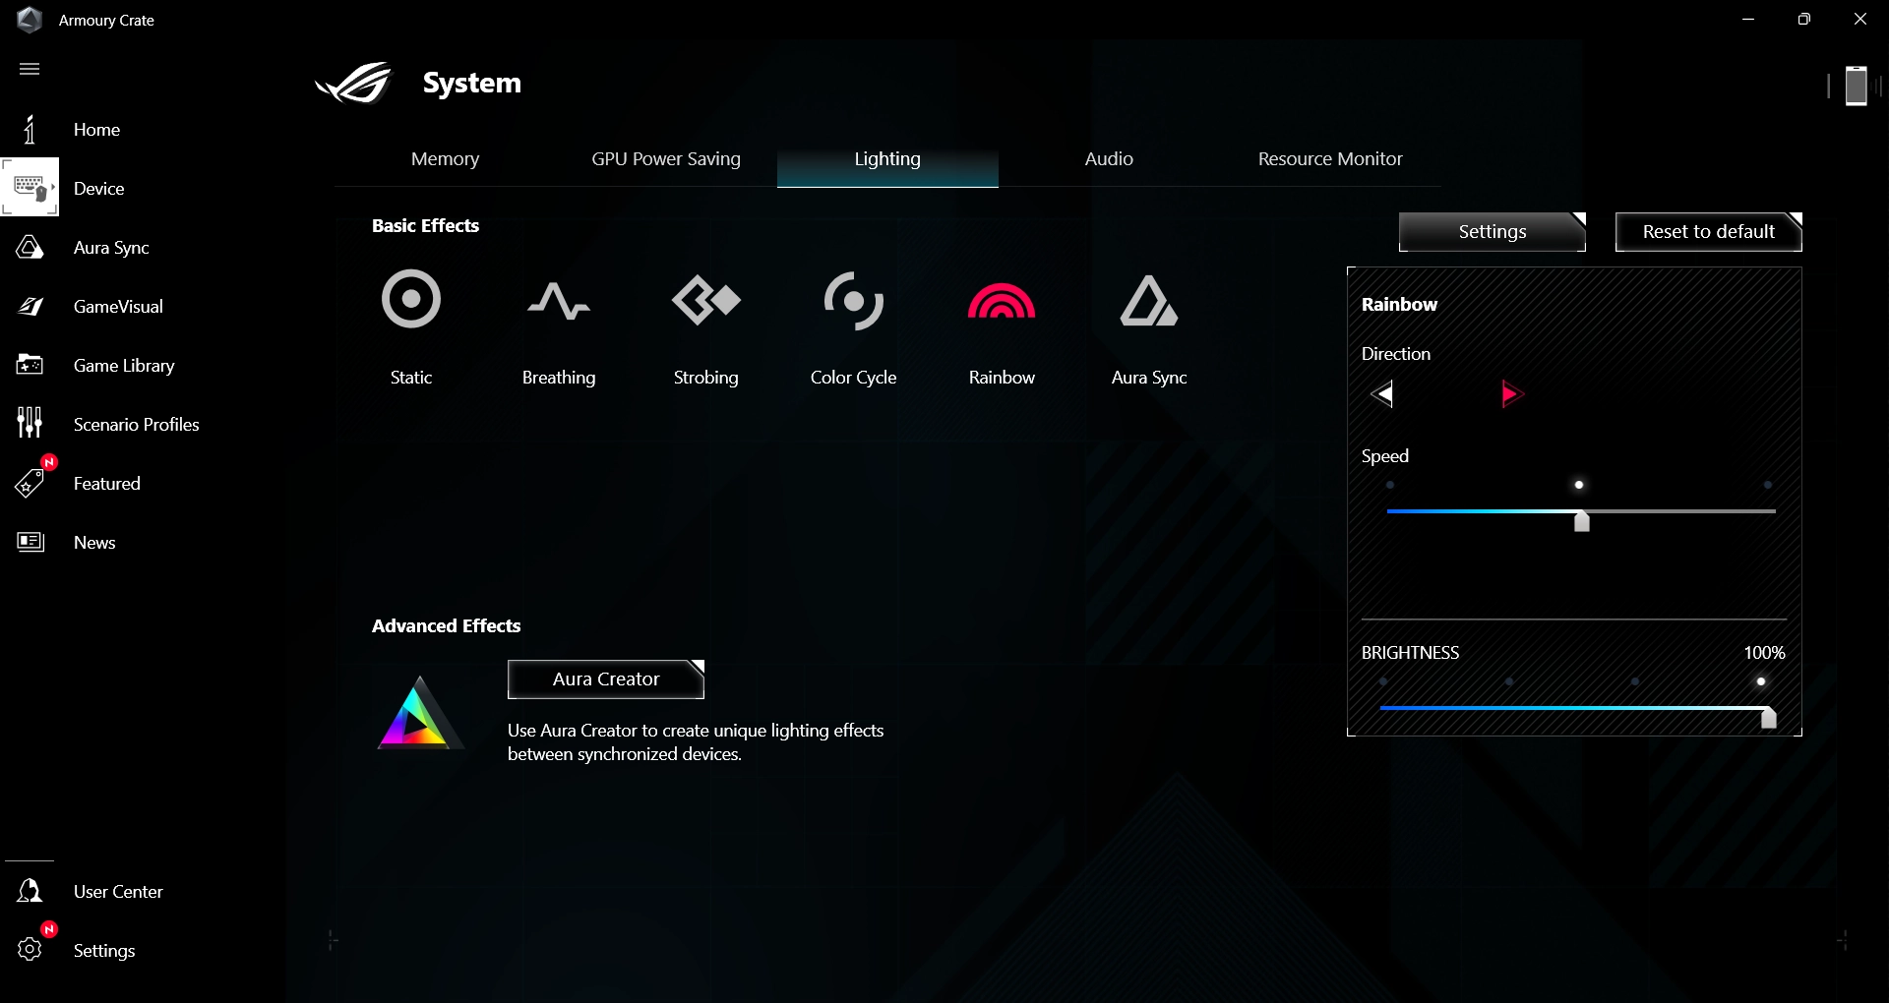
Task: Restore down the Armoury Crate window
Action: point(1803,20)
